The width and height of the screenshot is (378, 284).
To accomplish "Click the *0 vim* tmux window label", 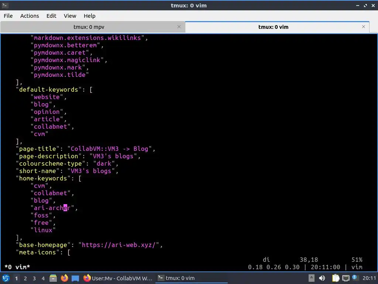I will coord(17,267).
